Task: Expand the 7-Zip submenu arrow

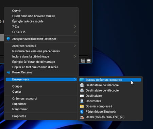Action: click(x=75, y=26)
